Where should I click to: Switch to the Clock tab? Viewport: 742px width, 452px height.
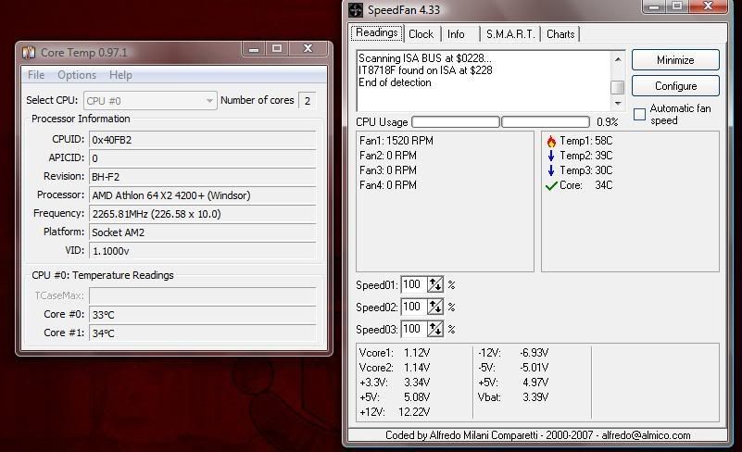click(421, 34)
